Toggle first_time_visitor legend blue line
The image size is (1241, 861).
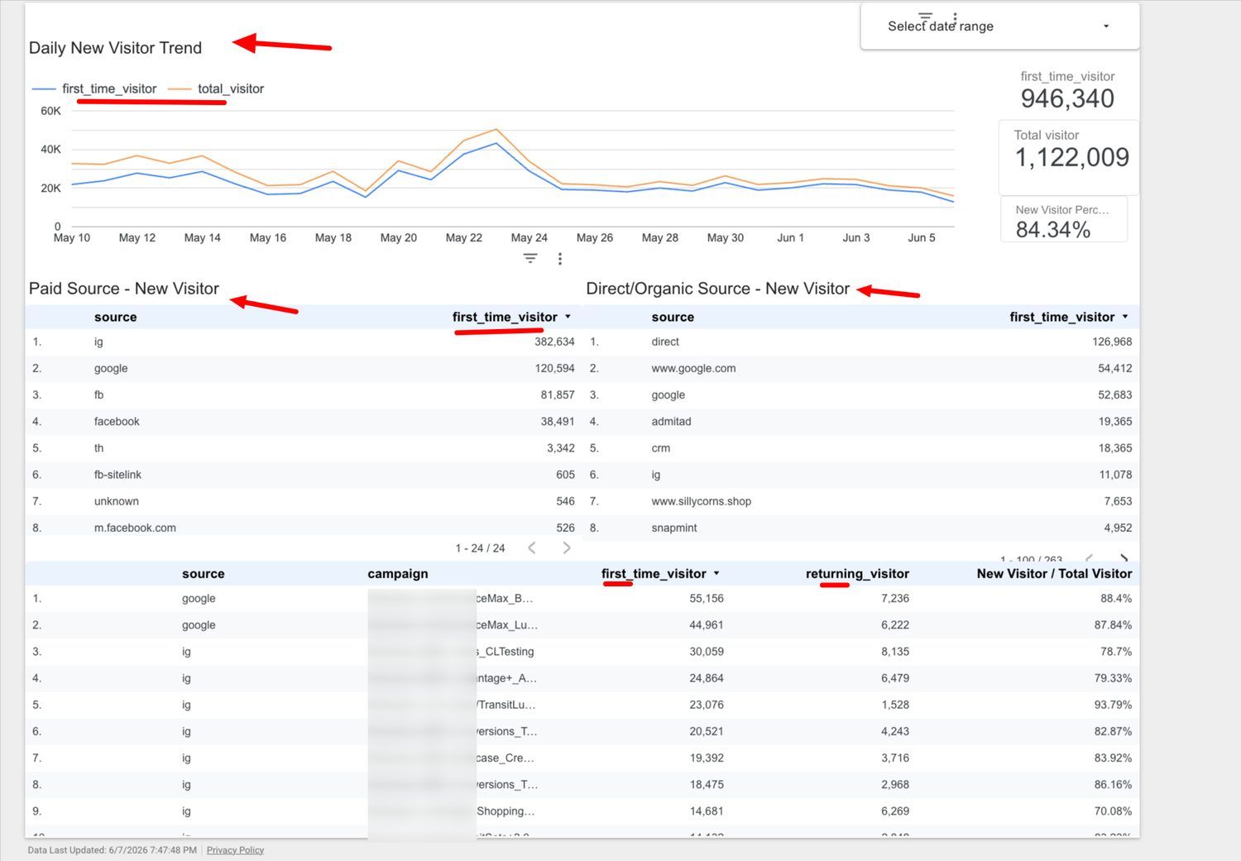pos(94,88)
